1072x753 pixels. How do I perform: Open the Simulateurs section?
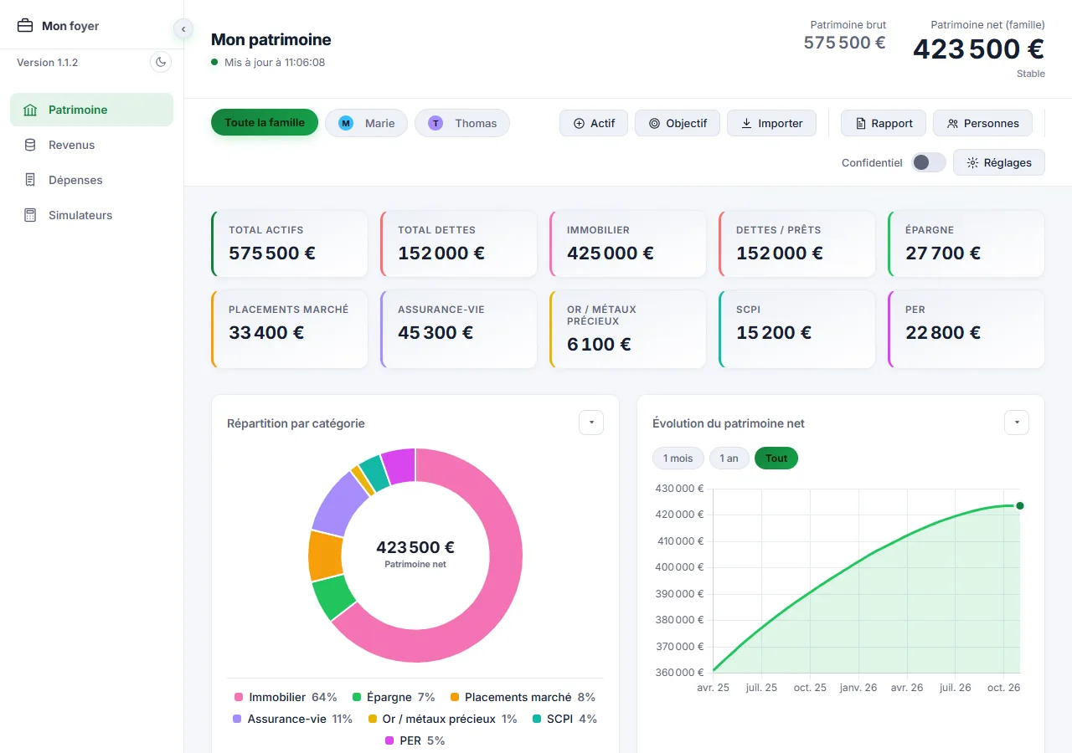92,215
